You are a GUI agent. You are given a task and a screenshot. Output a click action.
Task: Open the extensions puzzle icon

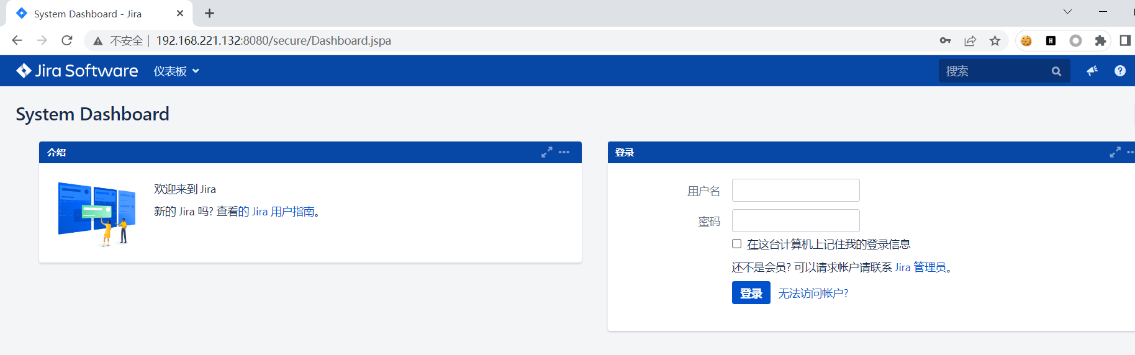pos(1100,40)
